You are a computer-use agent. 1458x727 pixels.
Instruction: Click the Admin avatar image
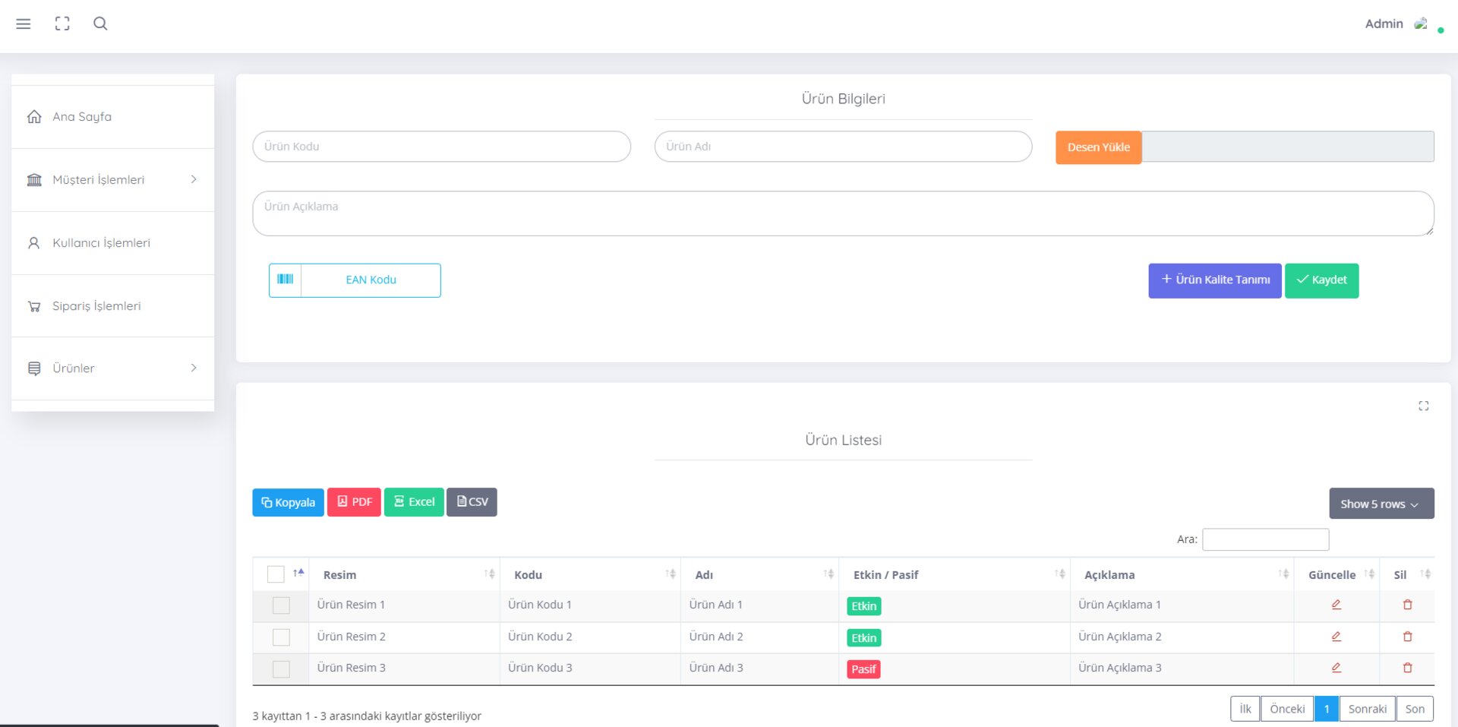[1421, 24]
